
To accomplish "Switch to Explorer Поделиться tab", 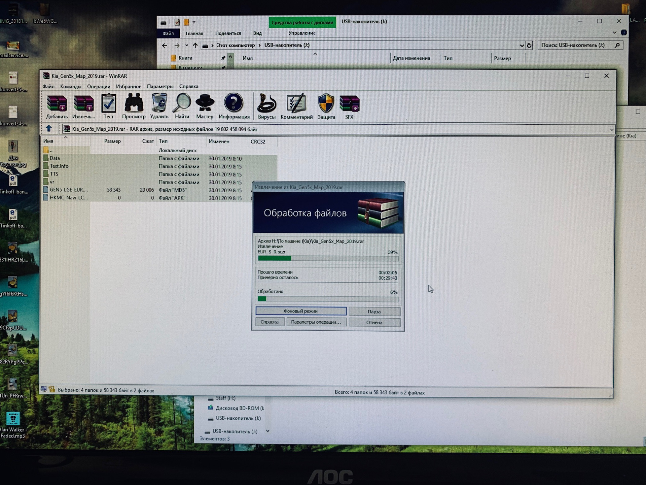I will pos(228,33).
